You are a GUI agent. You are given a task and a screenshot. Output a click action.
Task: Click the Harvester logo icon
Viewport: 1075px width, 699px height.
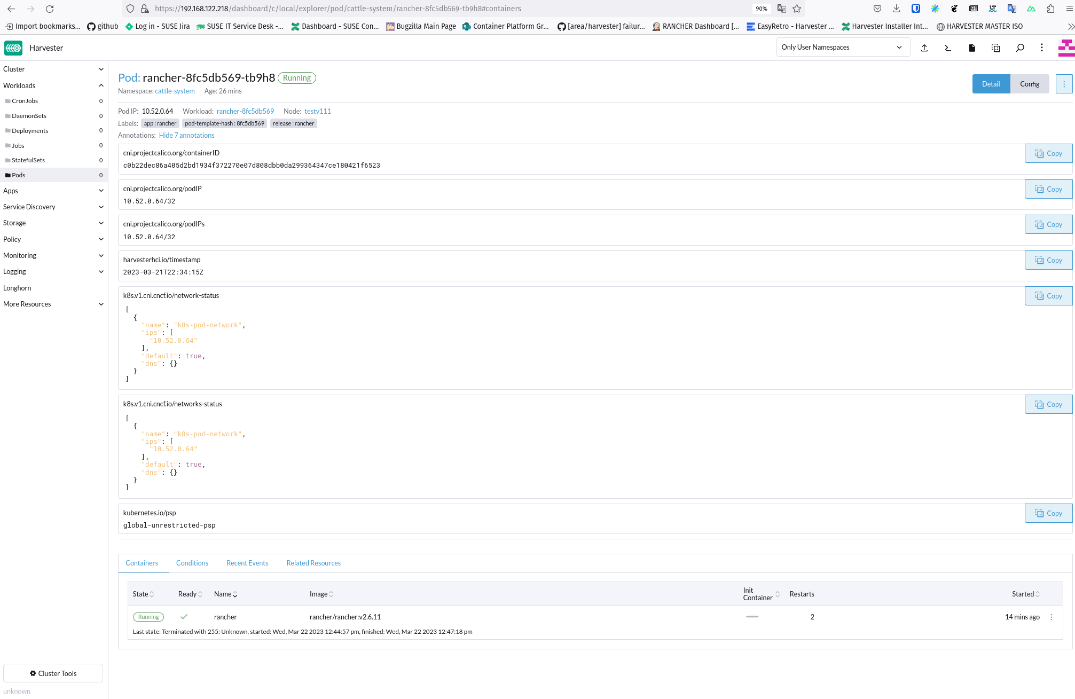point(13,48)
